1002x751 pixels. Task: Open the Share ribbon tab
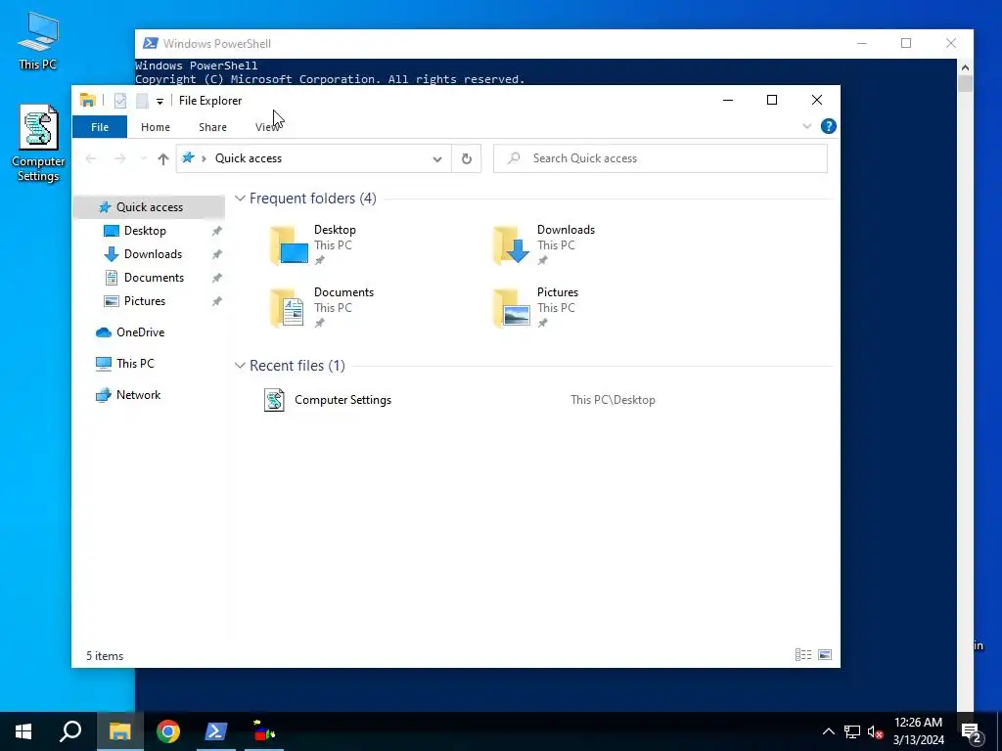212,127
